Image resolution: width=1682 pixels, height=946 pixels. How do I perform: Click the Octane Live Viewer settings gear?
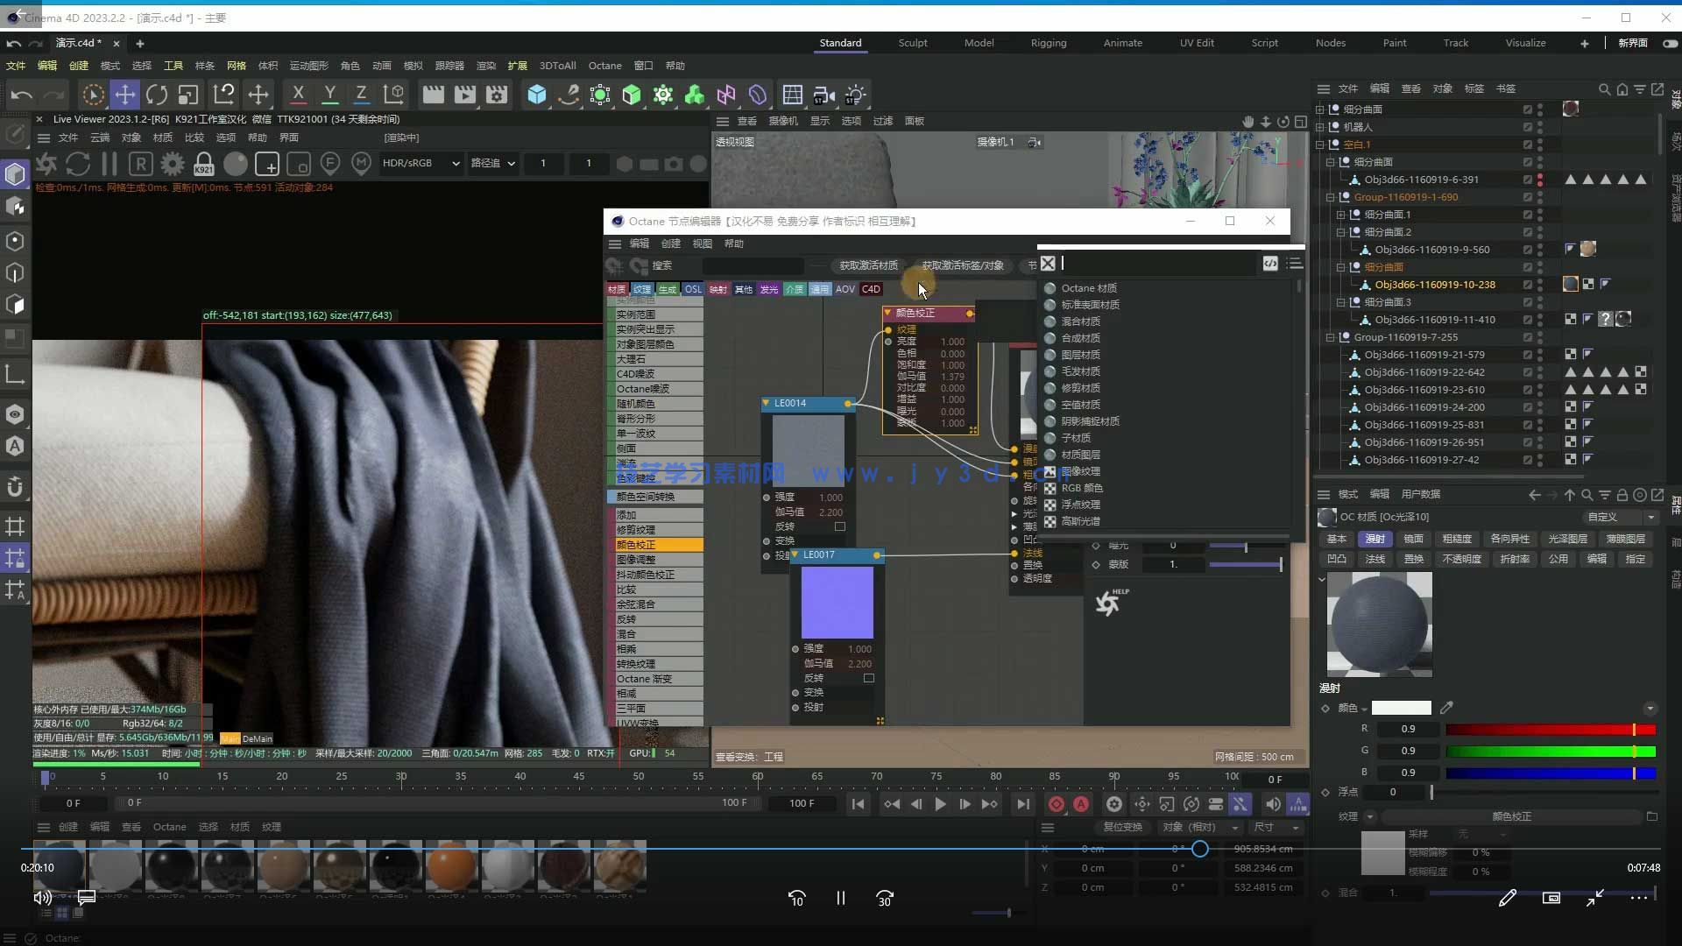[x=173, y=164]
